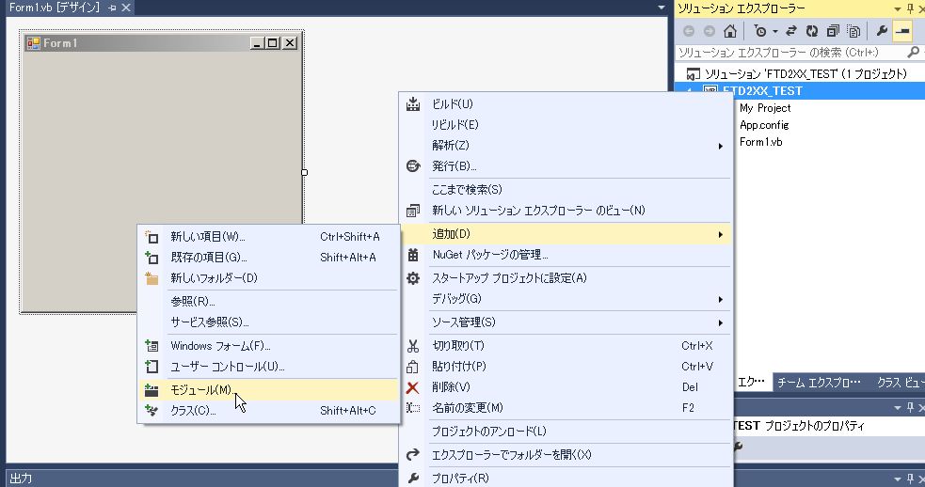Switch to the ソリューション エクスプローラー bottom tab
925x487 pixels.
tap(752, 382)
